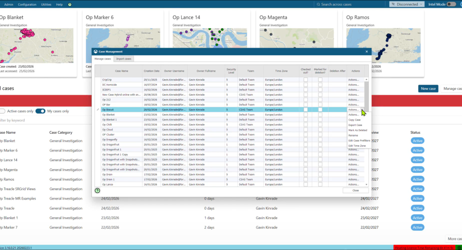Viewport: 462px width, 250px height.
Task: Click the scroll down arrow of the case list
Action: pyautogui.click(x=366, y=185)
